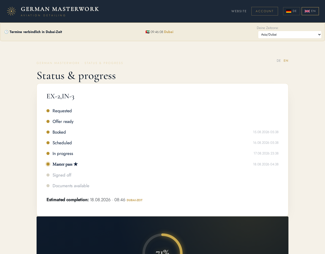
Task: Switch header language to EN
Action: click(310, 11)
